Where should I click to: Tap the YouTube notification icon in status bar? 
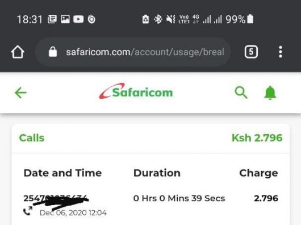(78, 19)
